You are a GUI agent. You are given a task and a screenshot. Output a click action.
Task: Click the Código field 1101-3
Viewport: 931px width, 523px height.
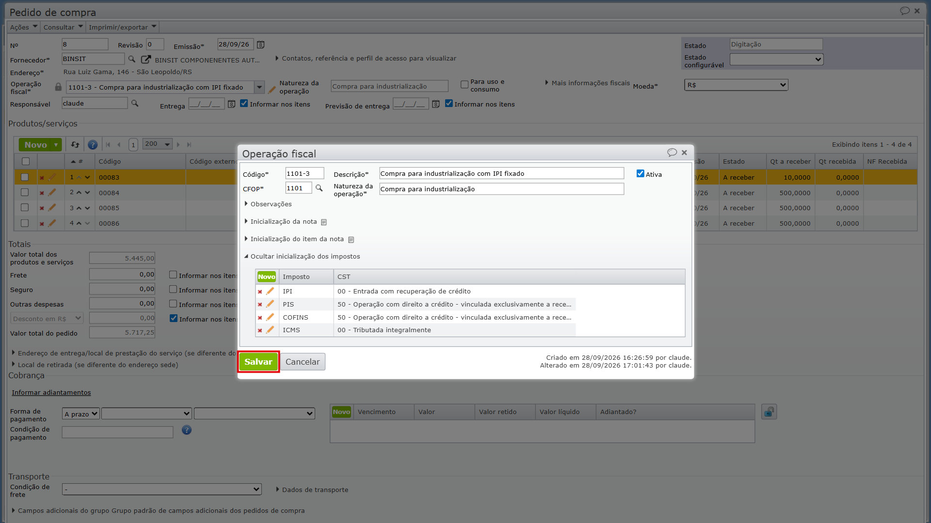(305, 173)
